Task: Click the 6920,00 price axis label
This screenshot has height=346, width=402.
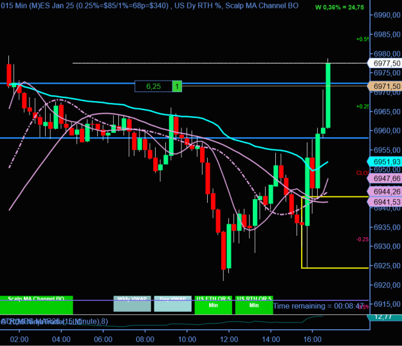Action: [387, 285]
